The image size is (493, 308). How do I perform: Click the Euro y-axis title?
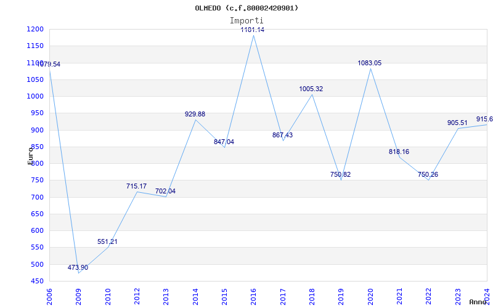(x=30, y=156)
